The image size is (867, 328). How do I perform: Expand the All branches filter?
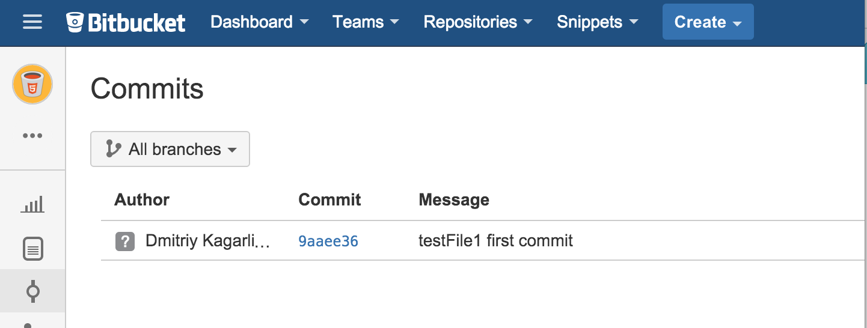pyautogui.click(x=170, y=149)
